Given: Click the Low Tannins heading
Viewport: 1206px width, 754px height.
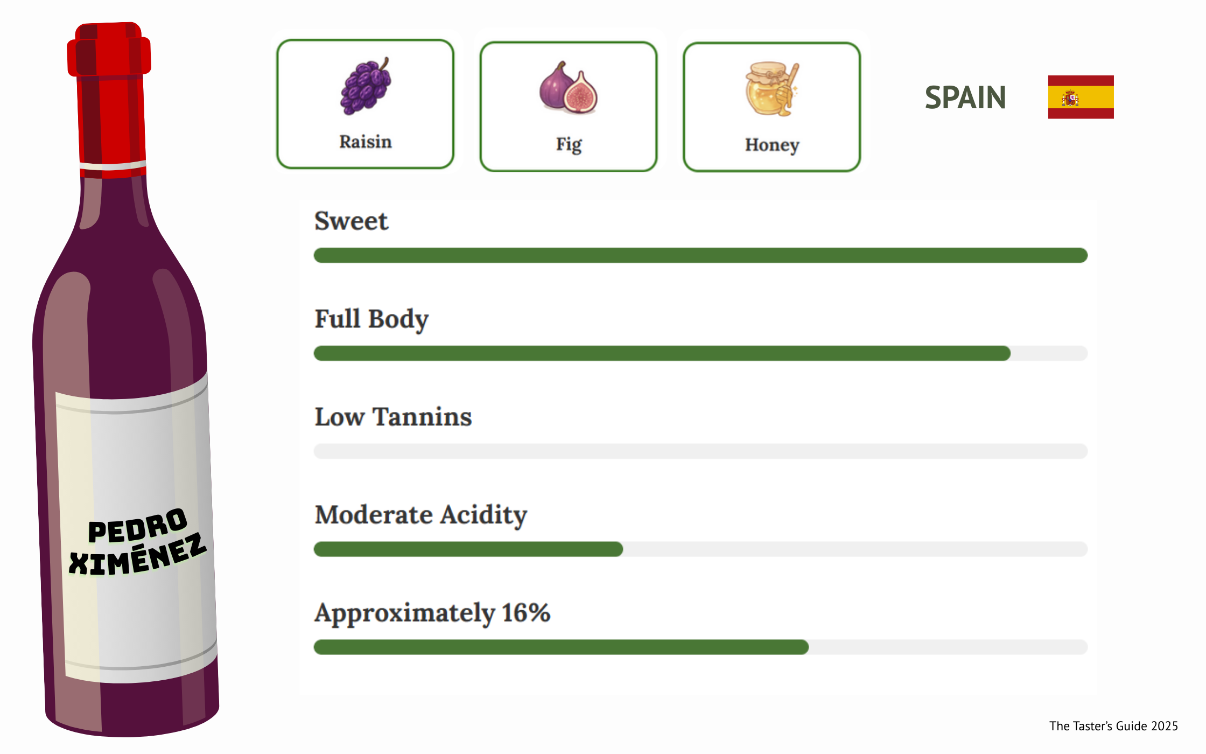Looking at the screenshot, I should [x=393, y=417].
